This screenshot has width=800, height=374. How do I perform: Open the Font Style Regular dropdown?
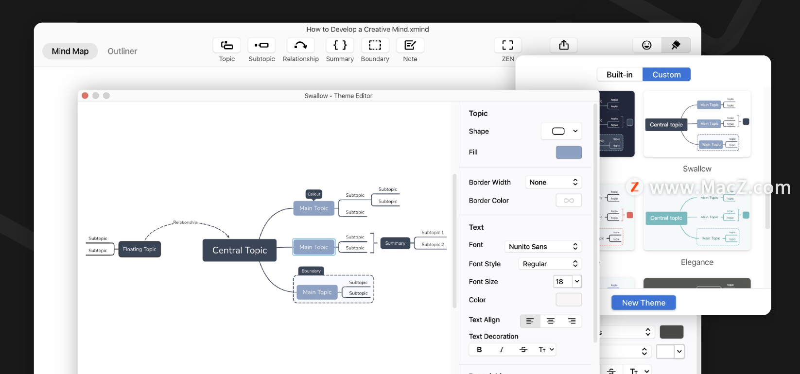coord(550,264)
